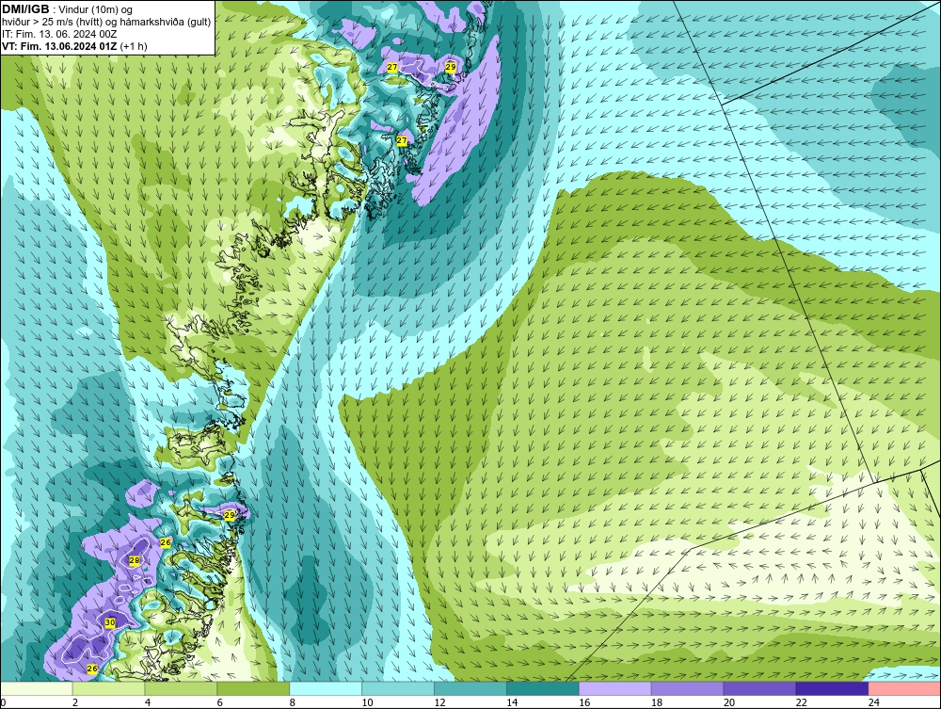Click the aqua 10–12 m/s legend swatch

pos(398,688)
